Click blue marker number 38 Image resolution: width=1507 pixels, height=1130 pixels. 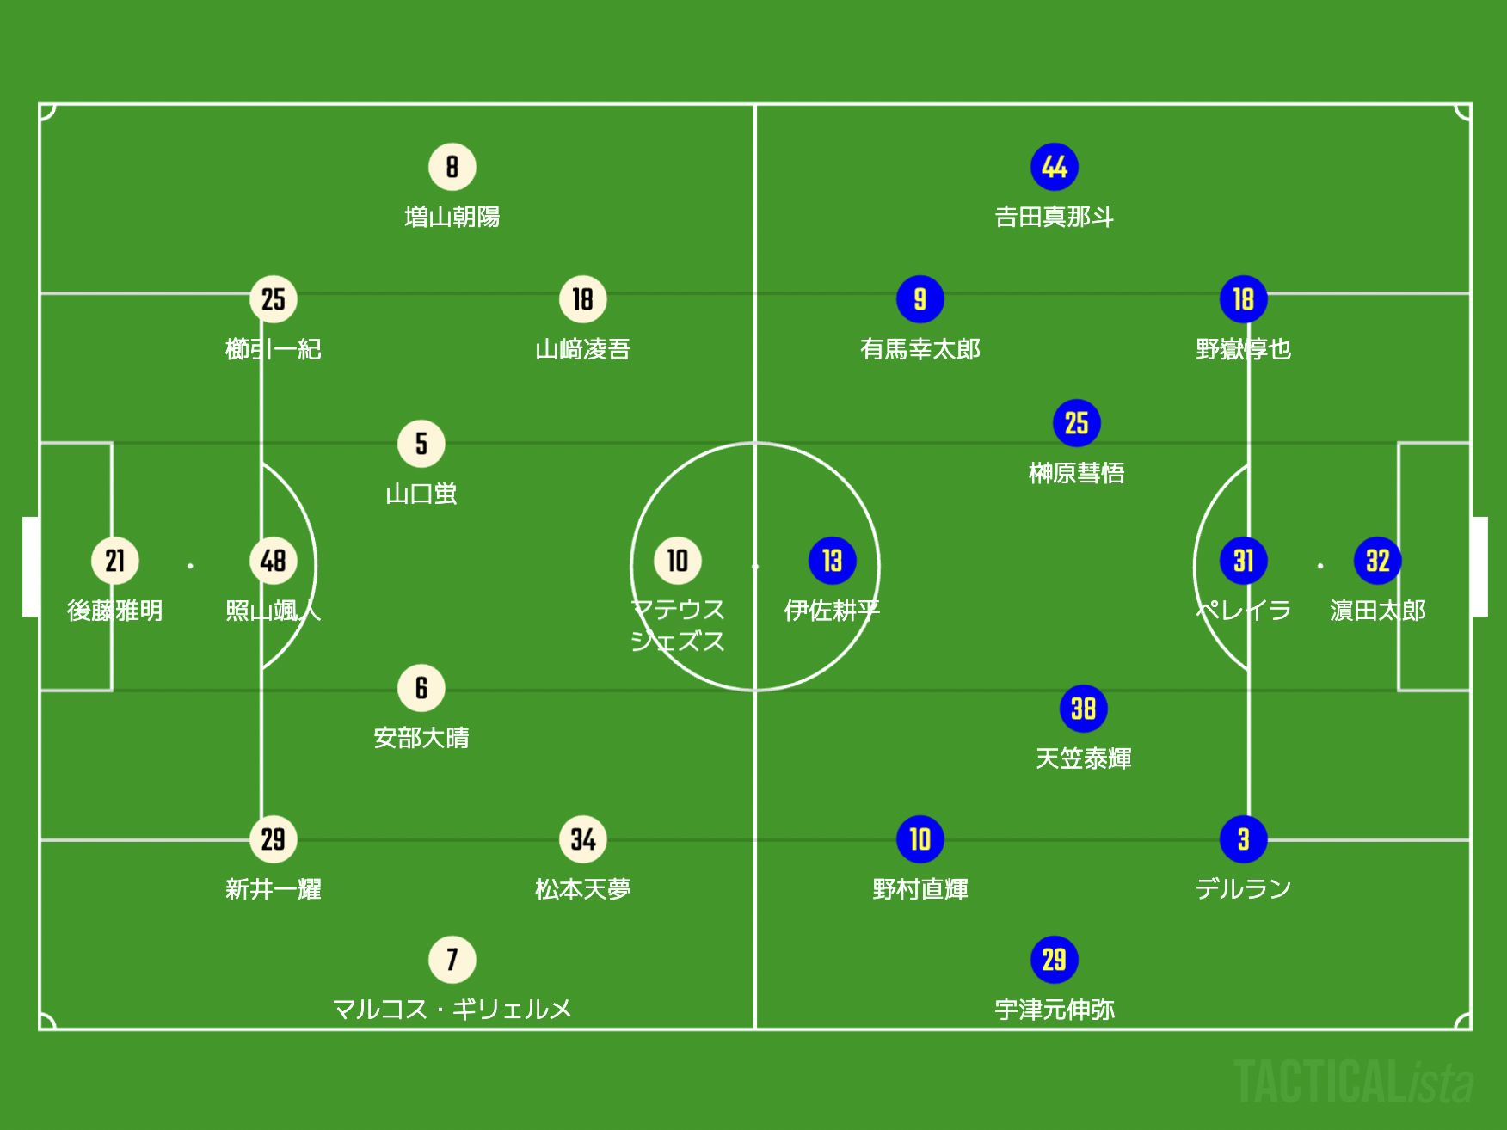click(x=1084, y=709)
